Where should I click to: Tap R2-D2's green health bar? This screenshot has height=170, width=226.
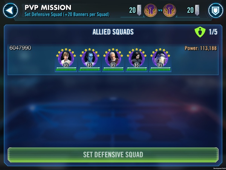click(x=160, y=69)
